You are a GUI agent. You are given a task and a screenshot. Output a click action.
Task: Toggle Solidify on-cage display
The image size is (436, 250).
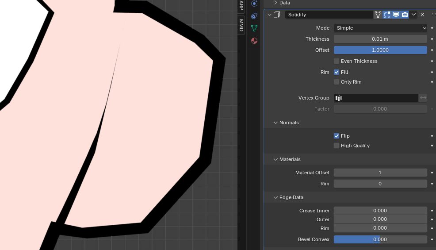378,15
